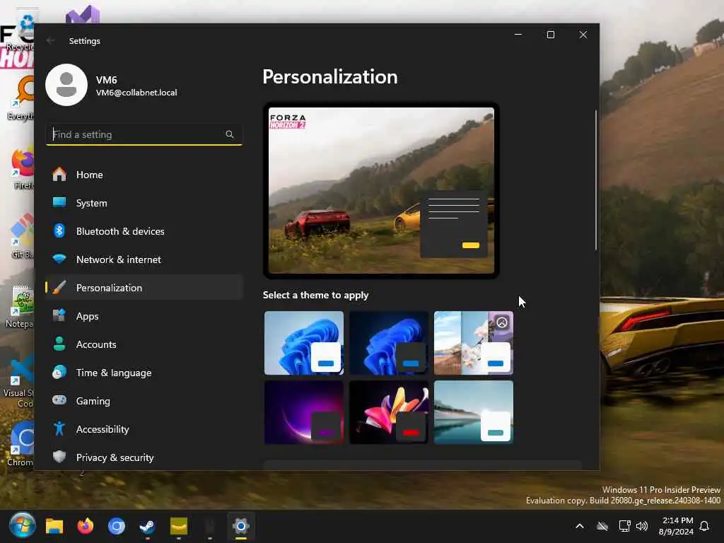Image resolution: width=724 pixels, height=543 pixels.
Task: Open Privacy & security settings
Action: click(144, 457)
